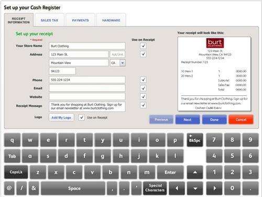Viewport: 262px width, 197px height.
Task: Open the state dropdown showing CA
Action: coord(117,63)
